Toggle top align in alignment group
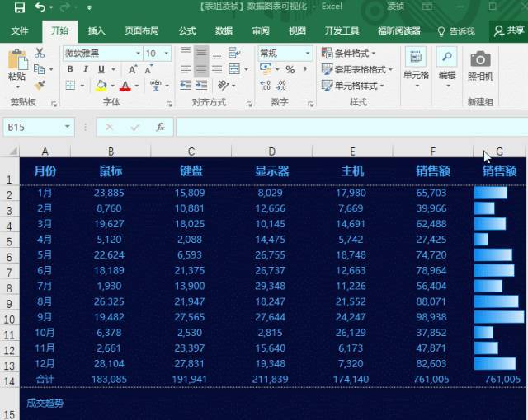 click(186, 52)
